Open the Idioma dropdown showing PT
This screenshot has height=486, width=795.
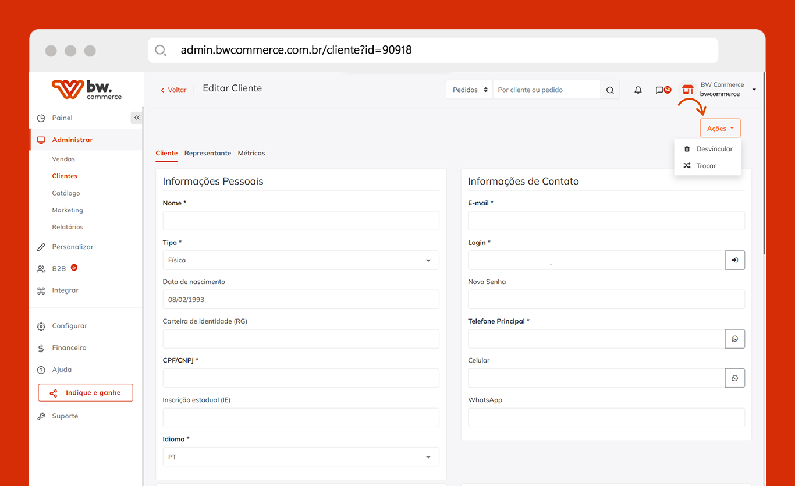pos(301,457)
